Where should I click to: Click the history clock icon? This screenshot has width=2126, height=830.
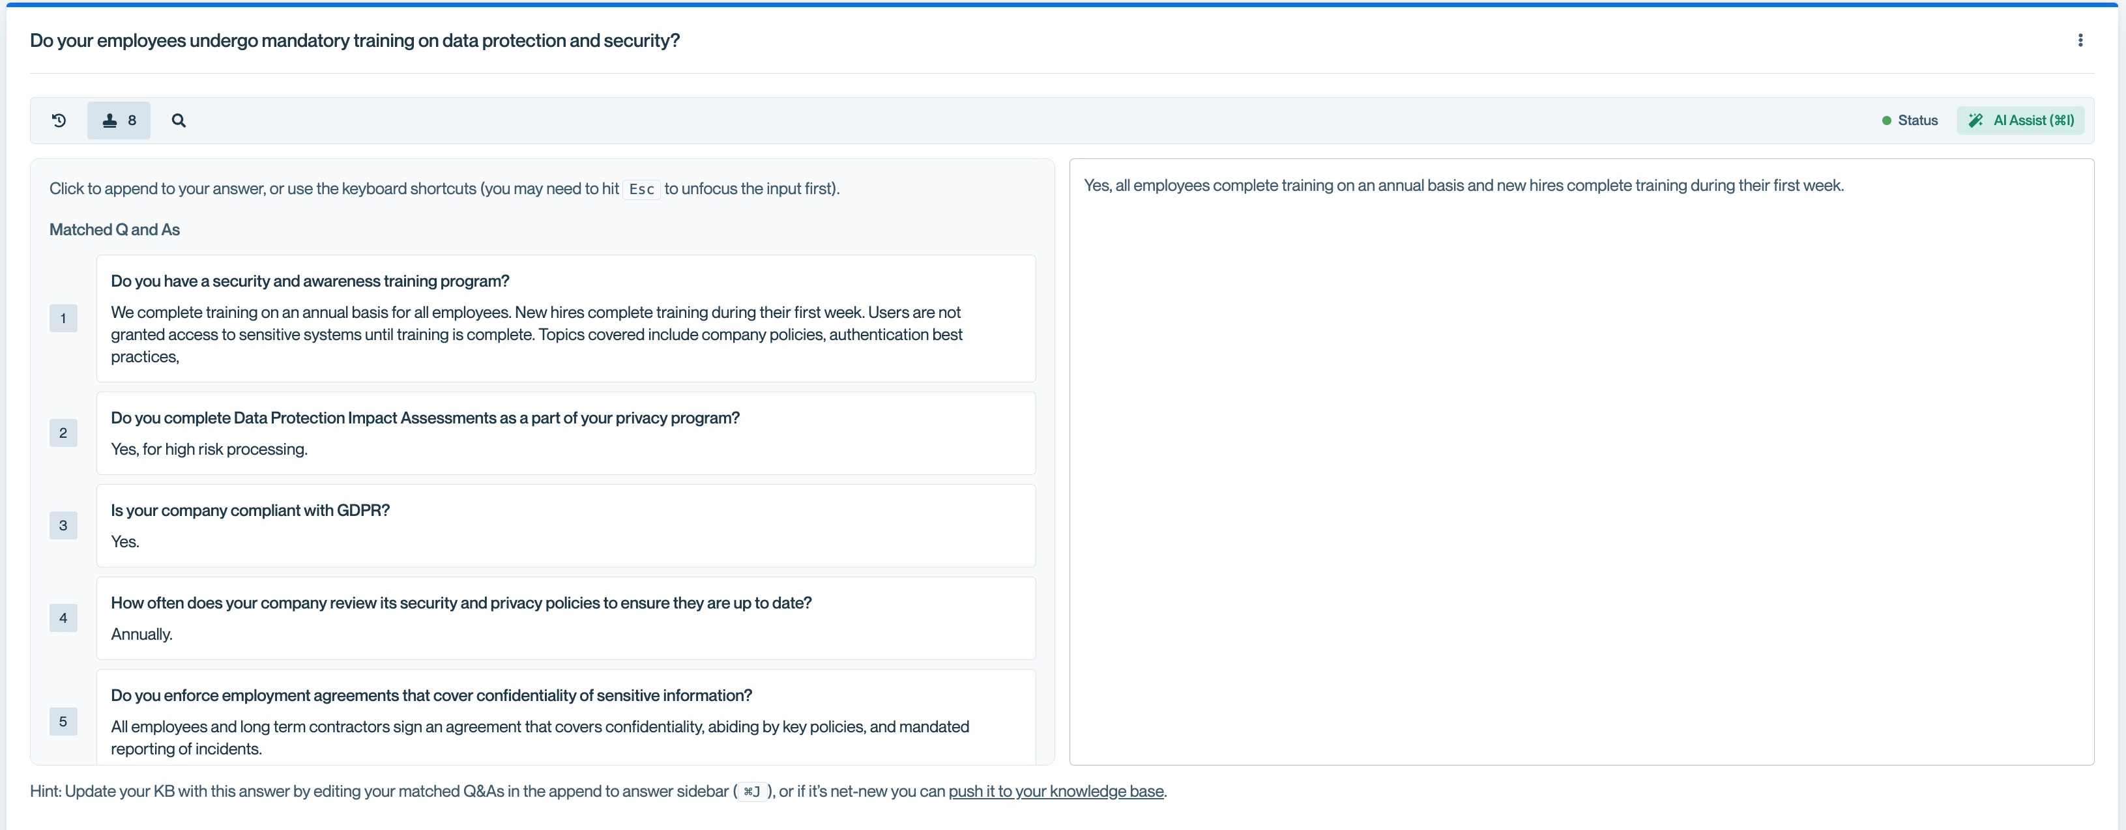point(59,121)
